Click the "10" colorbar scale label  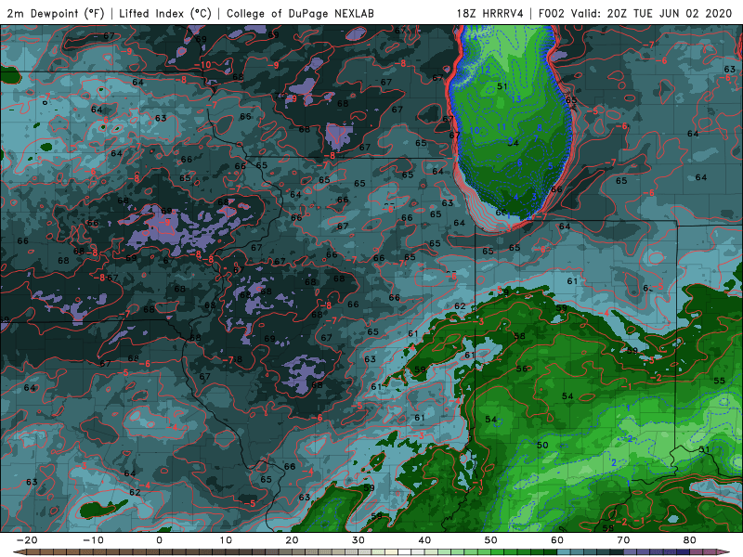click(226, 540)
